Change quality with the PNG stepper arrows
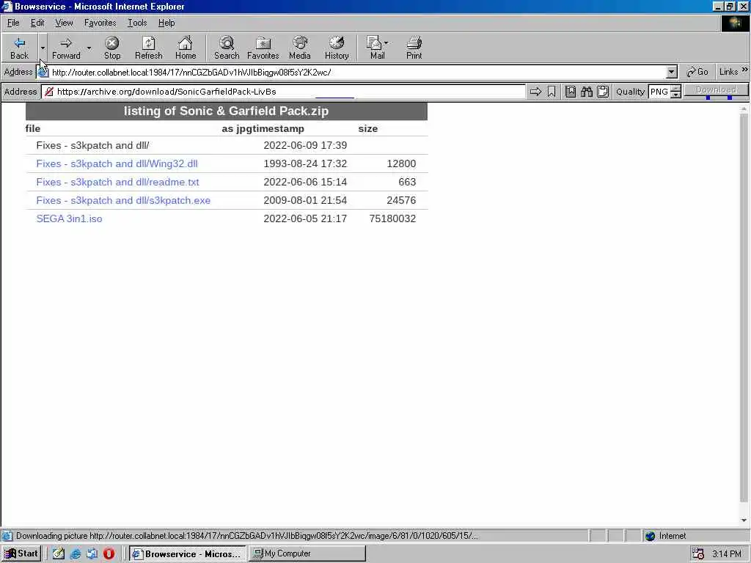Viewport: 751px width, 563px height. (675, 92)
